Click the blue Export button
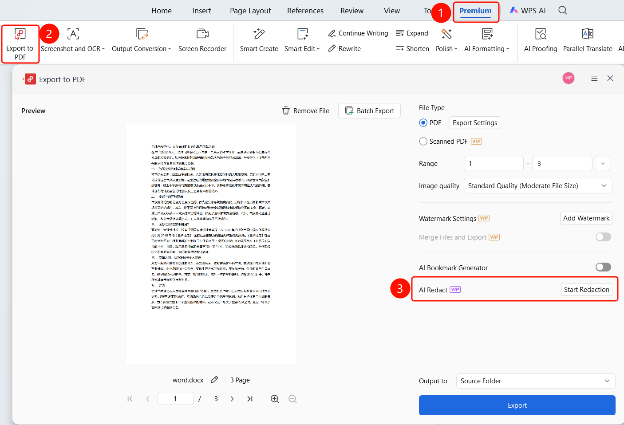 point(517,405)
